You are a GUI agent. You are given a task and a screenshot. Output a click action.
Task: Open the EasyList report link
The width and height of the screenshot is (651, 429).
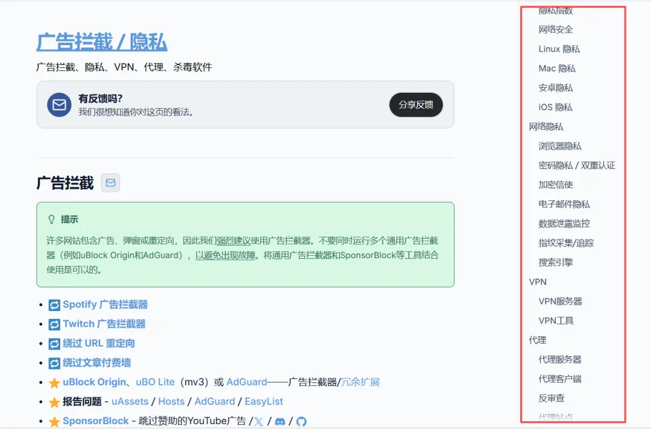[264, 402]
